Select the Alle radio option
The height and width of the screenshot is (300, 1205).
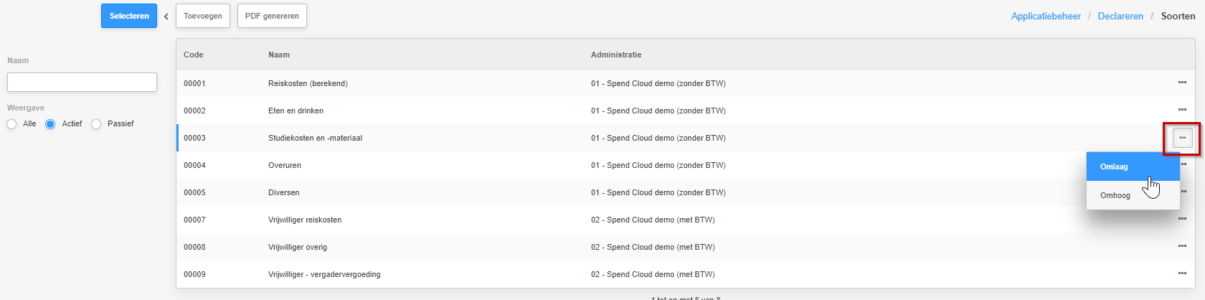11,124
